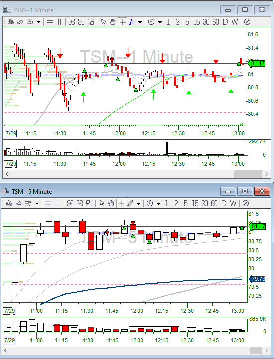
Task: Click left scroll arrow of 5 Minute chart scrollbar
Action: (x=5, y=350)
